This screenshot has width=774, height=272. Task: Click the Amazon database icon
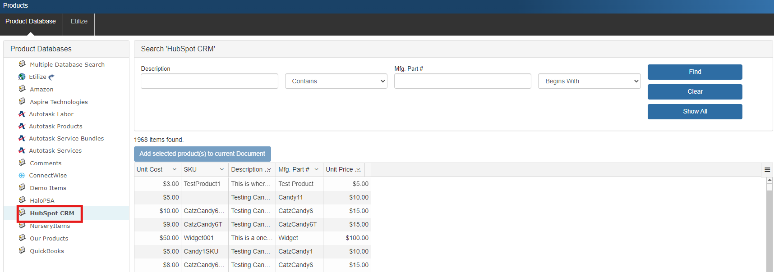(22, 89)
